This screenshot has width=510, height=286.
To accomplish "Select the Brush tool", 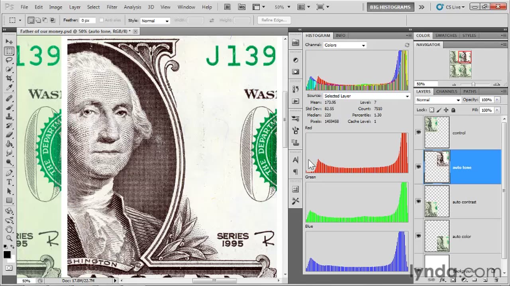I will [x=9, y=107].
